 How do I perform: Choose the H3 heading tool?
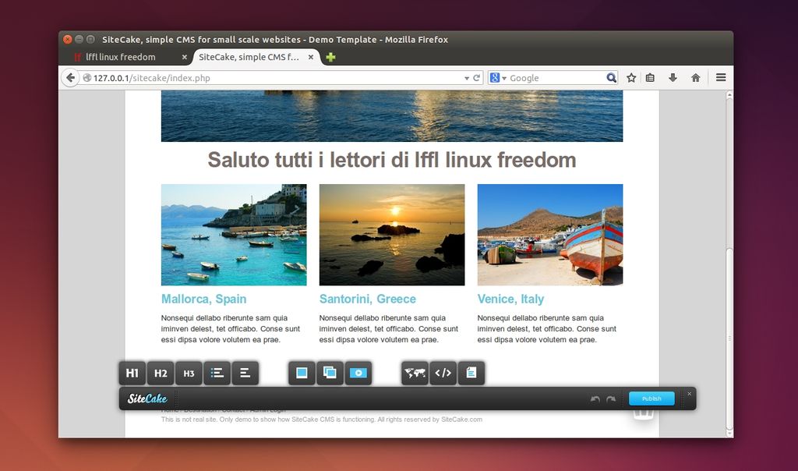click(189, 374)
